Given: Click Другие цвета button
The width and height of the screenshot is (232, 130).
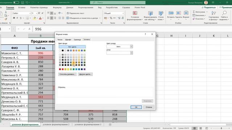Looking at the screenshot, I should 85,74.
